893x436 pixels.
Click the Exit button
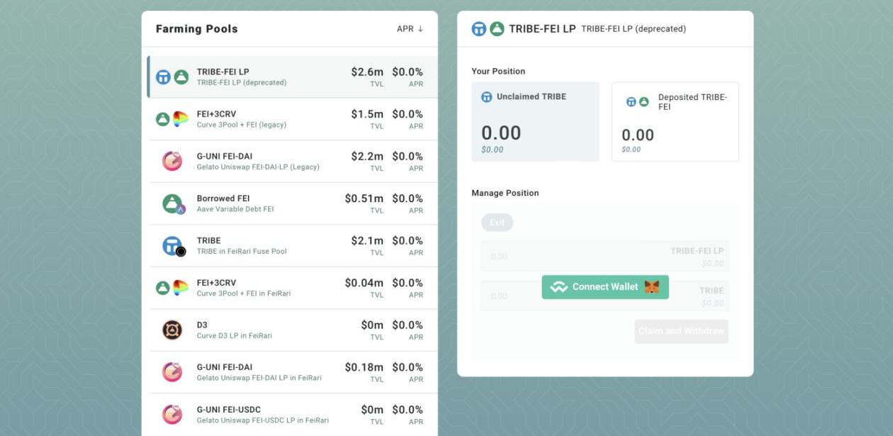click(497, 223)
